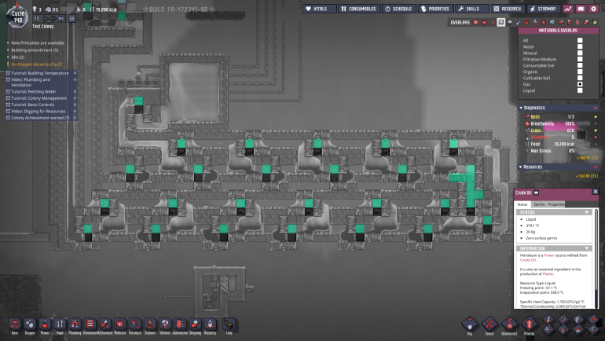Open the Oxygen build menu
Viewport: 605px width, 341px height.
pos(30,324)
